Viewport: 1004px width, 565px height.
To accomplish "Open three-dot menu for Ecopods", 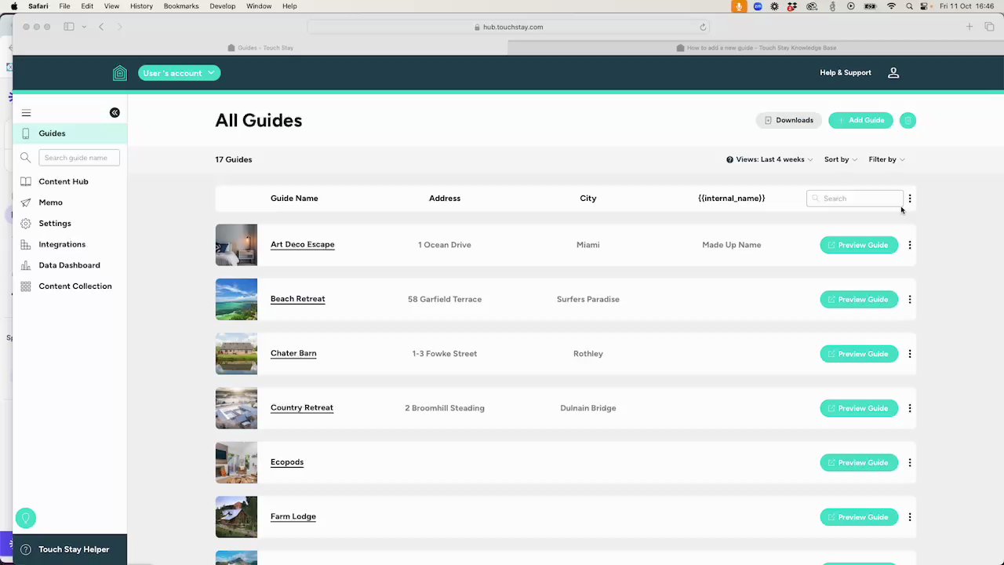I will click(x=910, y=462).
